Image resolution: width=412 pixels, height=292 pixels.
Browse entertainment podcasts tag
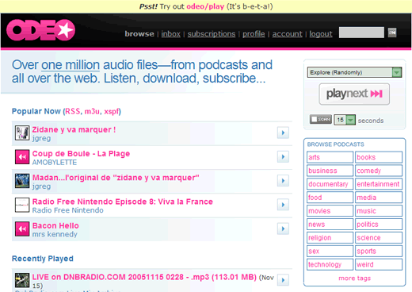tap(379, 184)
